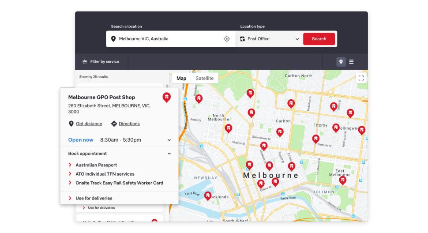Click the Get distance link
428x233 pixels.
point(89,124)
